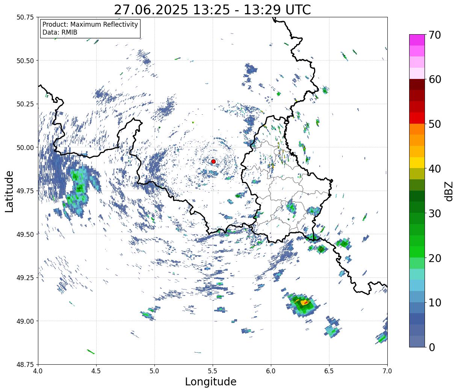Click the 'Data: RMIB' legend line

(60, 32)
